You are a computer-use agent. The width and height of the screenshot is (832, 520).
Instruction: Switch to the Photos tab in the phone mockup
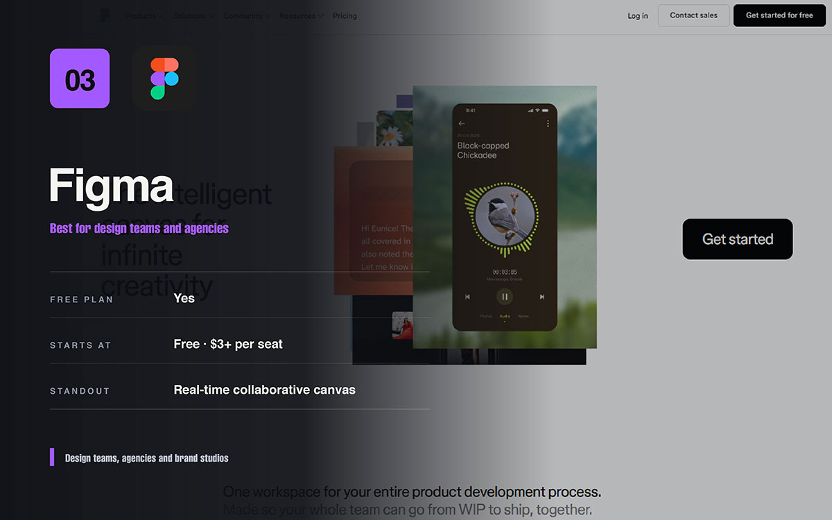coord(486,316)
